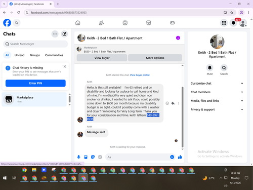253x190 pixels.
Task: Open the Windows notification center icon
Action: (246, 178)
